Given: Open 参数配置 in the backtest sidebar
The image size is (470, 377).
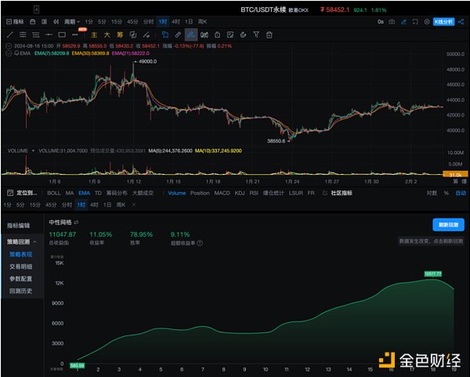Looking at the screenshot, I should point(20,278).
